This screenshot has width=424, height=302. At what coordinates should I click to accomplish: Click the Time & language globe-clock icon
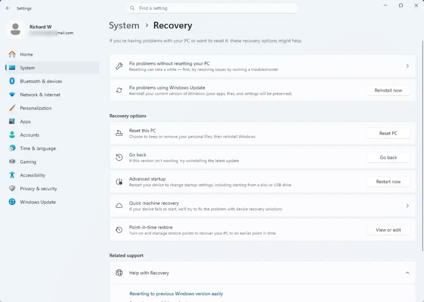(x=12, y=148)
